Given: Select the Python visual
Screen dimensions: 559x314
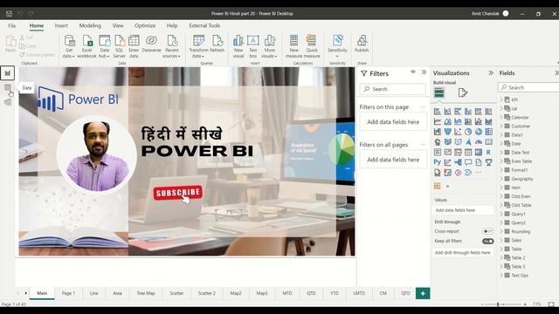Looking at the screenshot, I should [x=437, y=162].
